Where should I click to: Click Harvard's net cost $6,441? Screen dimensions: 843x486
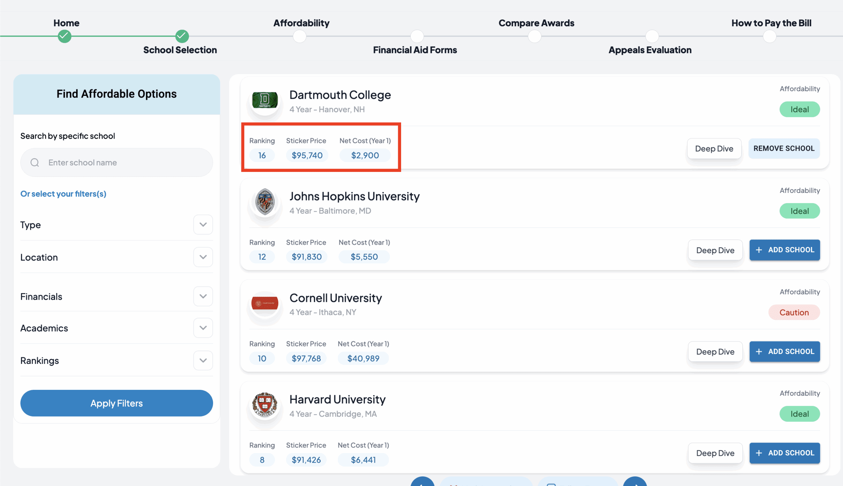coord(363,460)
